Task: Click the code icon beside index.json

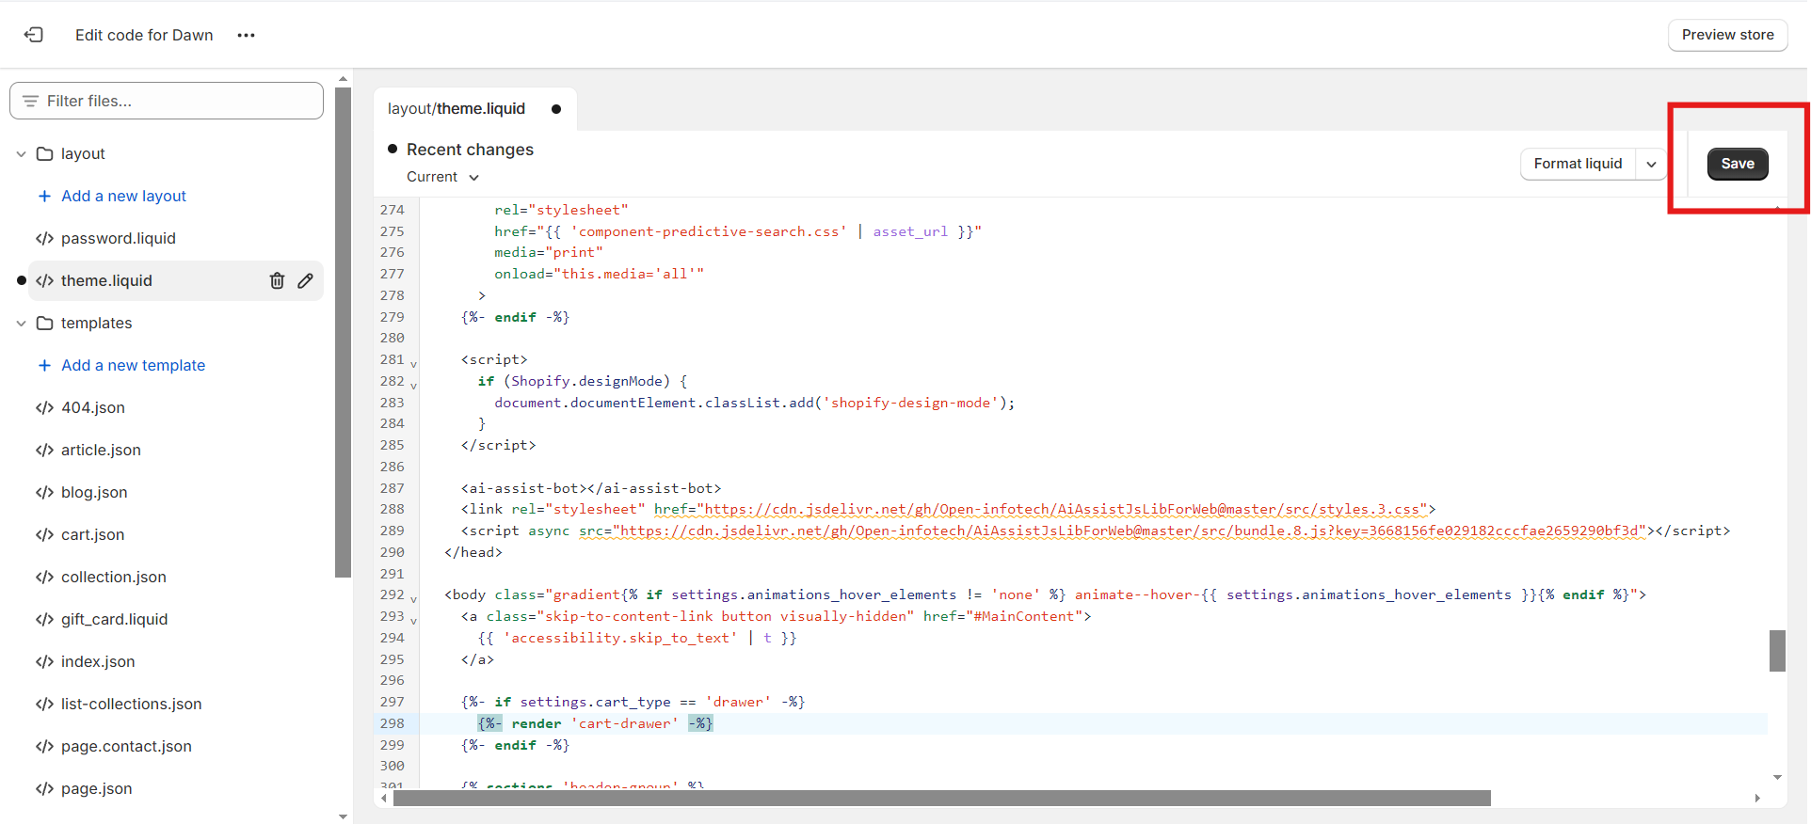Action: [44, 661]
